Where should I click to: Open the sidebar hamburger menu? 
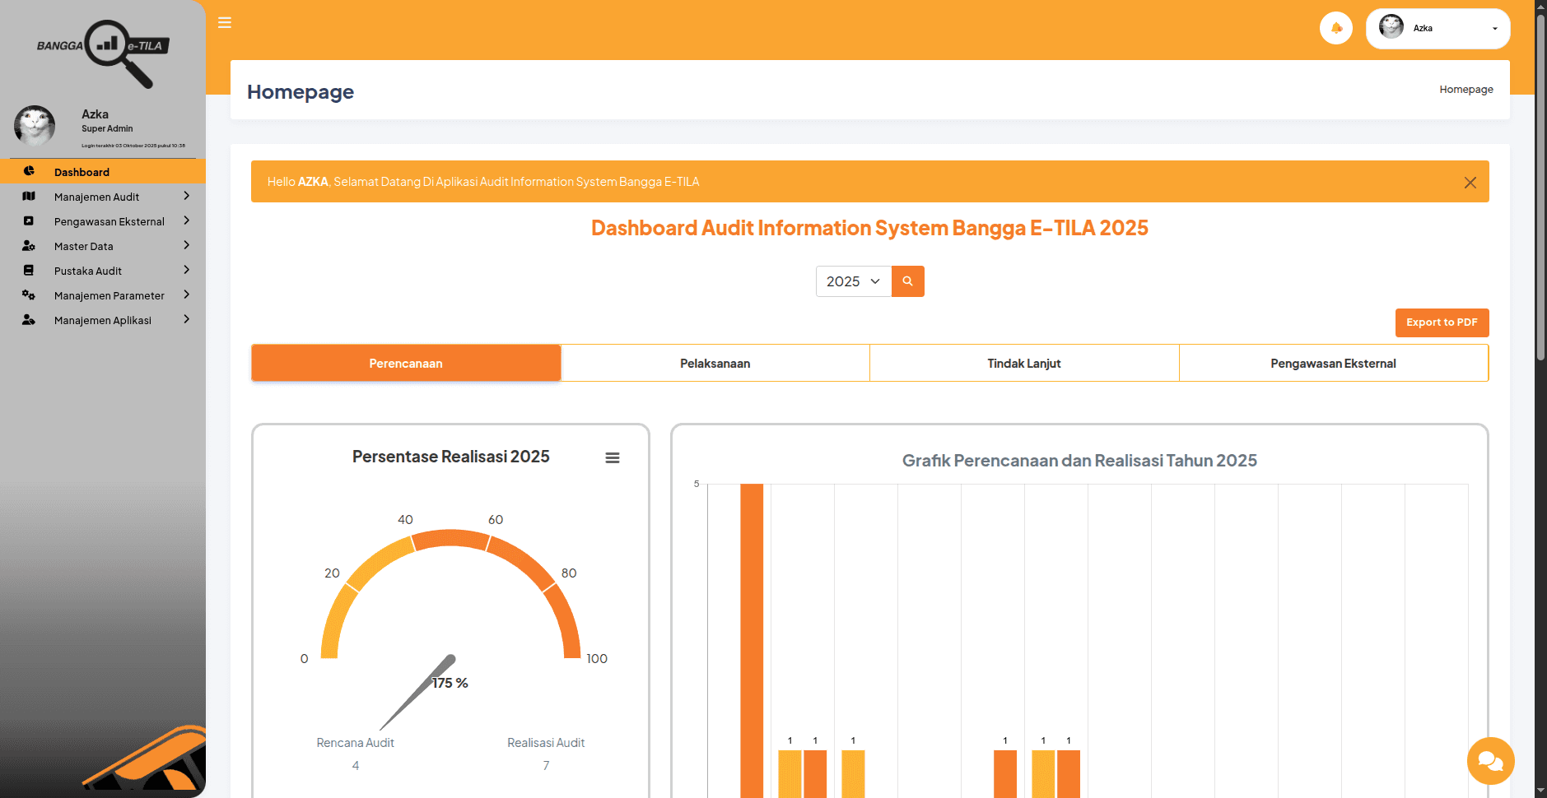point(224,22)
